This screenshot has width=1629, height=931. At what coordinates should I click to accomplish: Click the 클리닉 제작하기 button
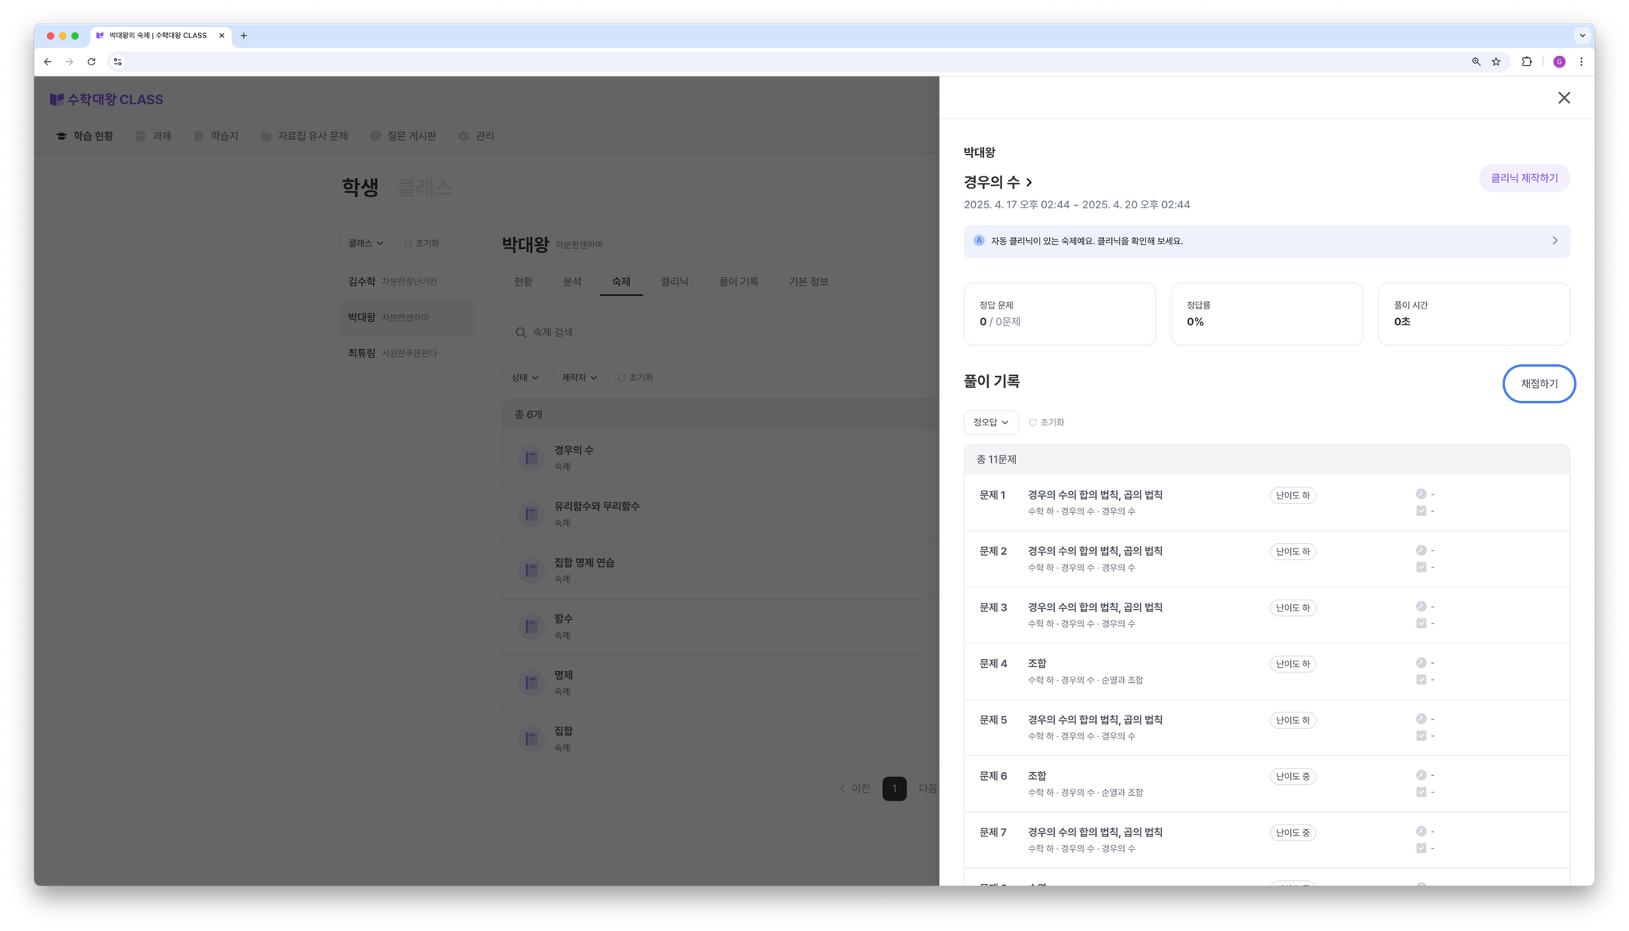[1524, 178]
